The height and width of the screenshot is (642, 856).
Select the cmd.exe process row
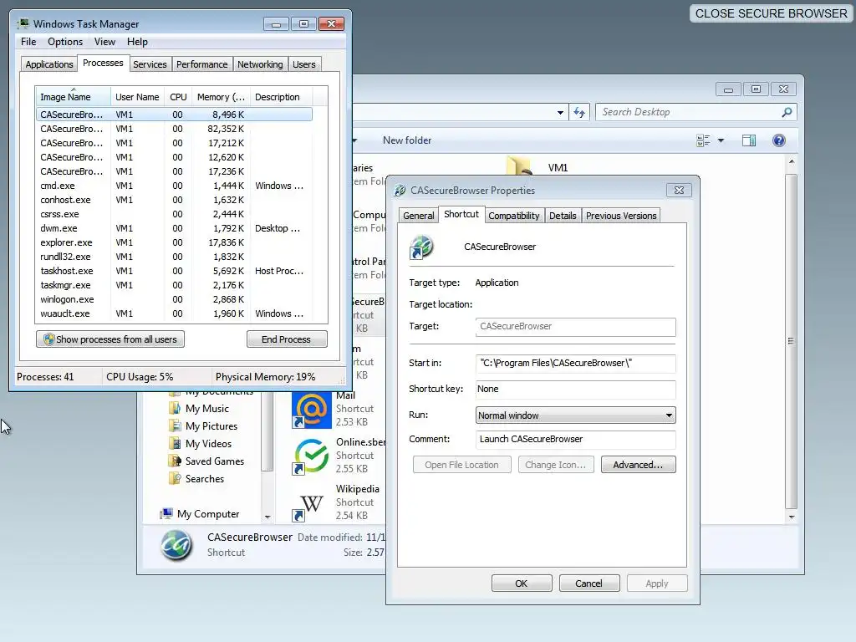[175, 186]
